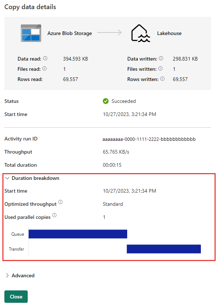Select the Activity run ID value
The width and height of the screenshot is (218, 305).
coord(149,139)
